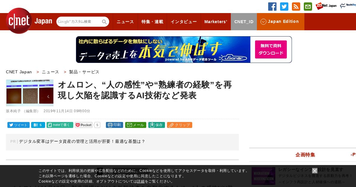Open PR link about デジタル変革
356x187 pixels.
tap(82, 142)
